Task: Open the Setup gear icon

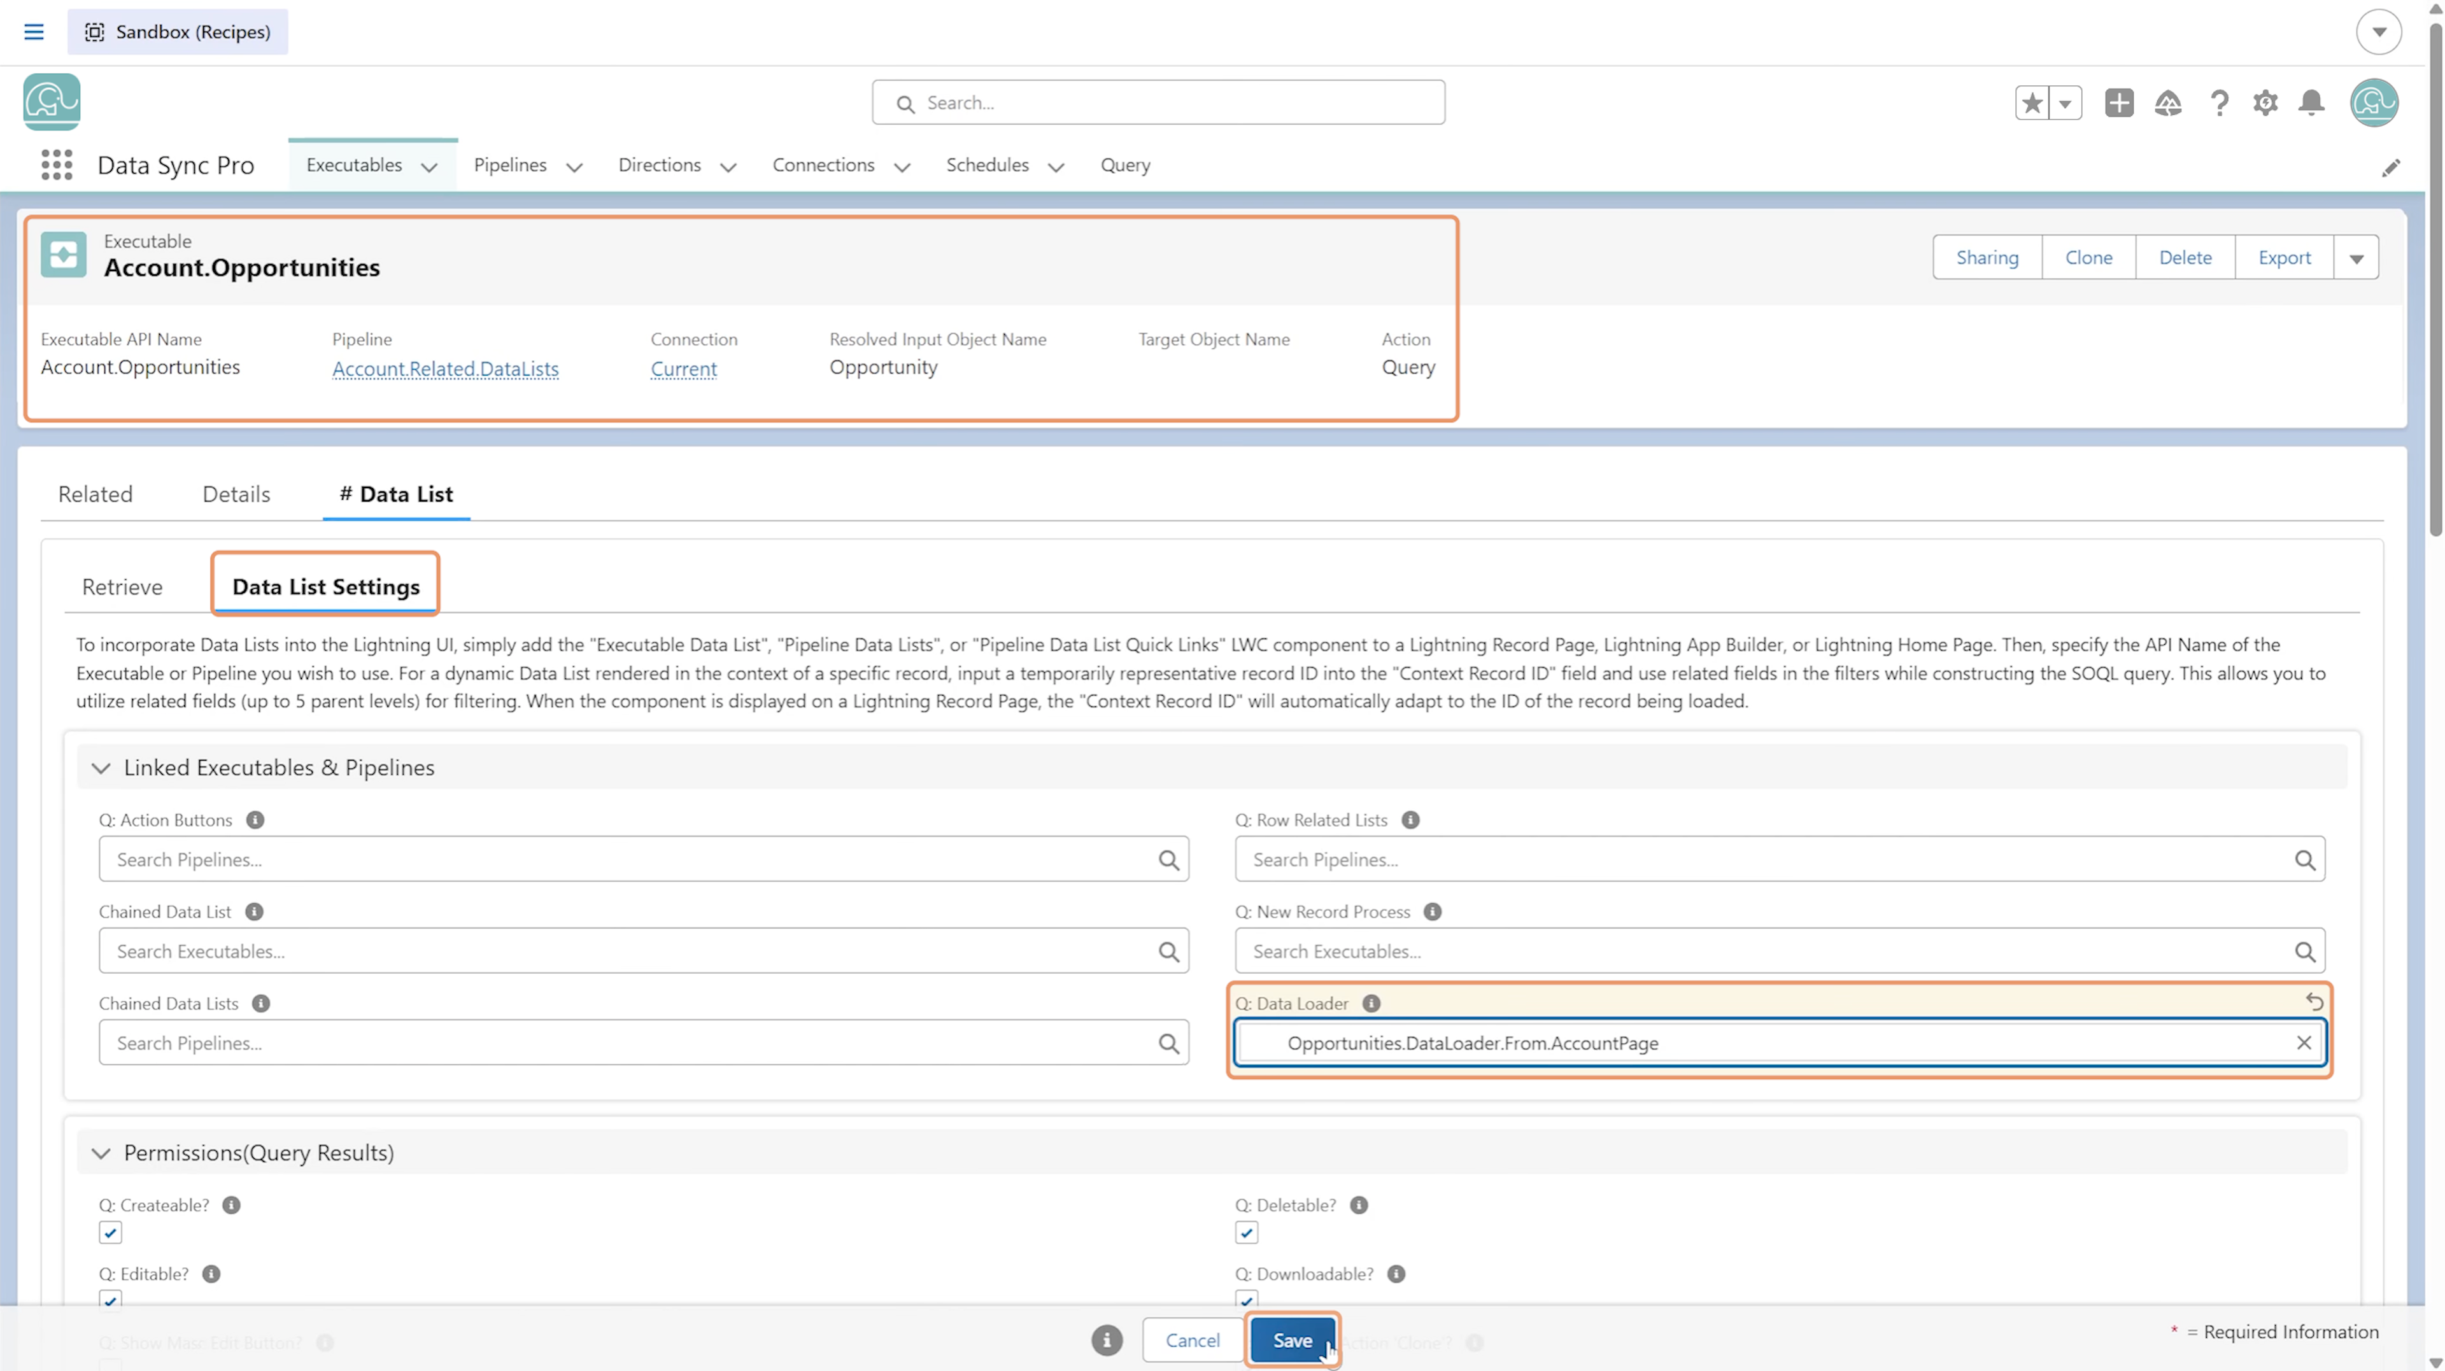Action: pyautogui.click(x=2265, y=102)
